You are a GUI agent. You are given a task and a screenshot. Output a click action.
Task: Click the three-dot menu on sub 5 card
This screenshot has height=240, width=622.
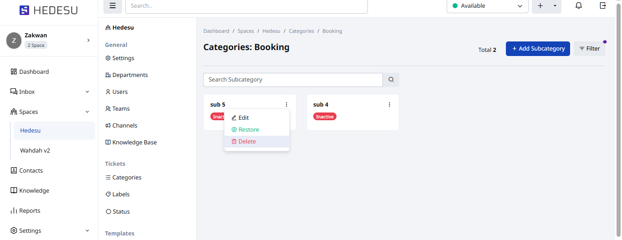pos(286,105)
